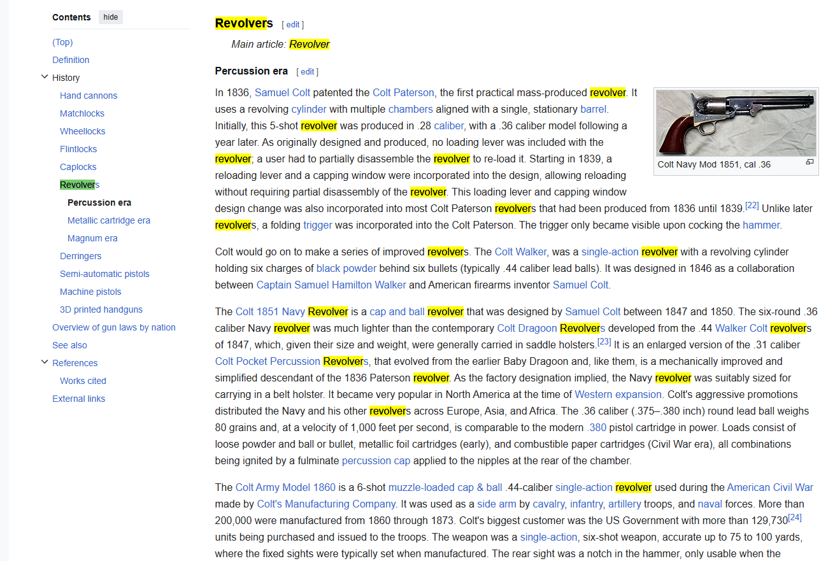Open the Definition section from Contents
Image resolution: width=835 pixels, height=561 pixels.
(71, 60)
